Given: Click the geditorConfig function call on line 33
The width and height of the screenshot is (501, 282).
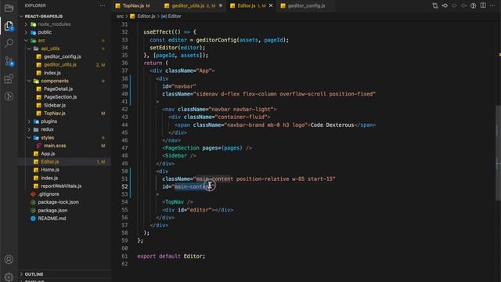Looking at the screenshot, I should pyautogui.click(x=217, y=40).
